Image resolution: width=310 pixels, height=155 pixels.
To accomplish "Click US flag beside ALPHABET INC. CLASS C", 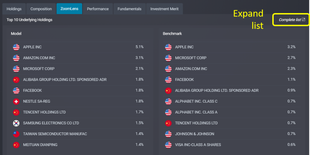I will (x=168, y=101).
